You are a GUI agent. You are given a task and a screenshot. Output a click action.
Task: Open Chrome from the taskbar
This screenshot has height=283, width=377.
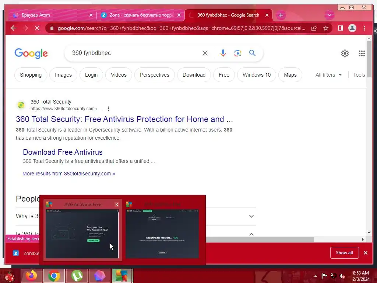54,276
